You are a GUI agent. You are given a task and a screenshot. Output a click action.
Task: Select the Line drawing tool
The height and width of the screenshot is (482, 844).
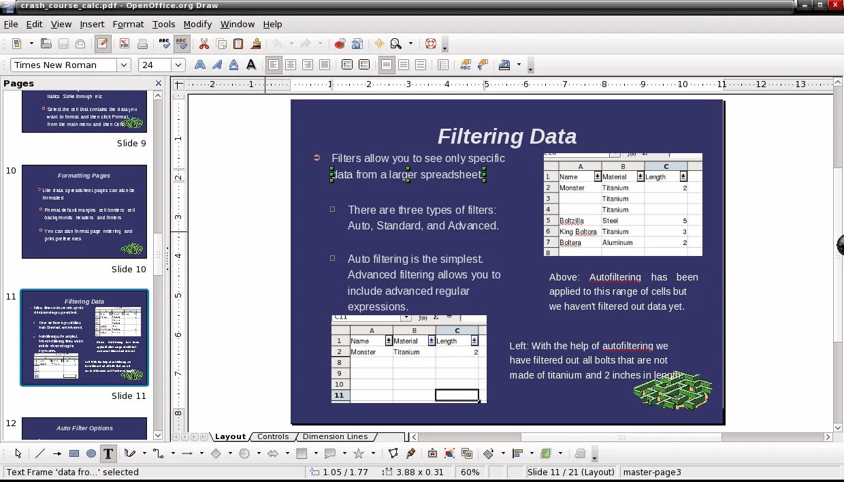pyautogui.click(x=40, y=453)
